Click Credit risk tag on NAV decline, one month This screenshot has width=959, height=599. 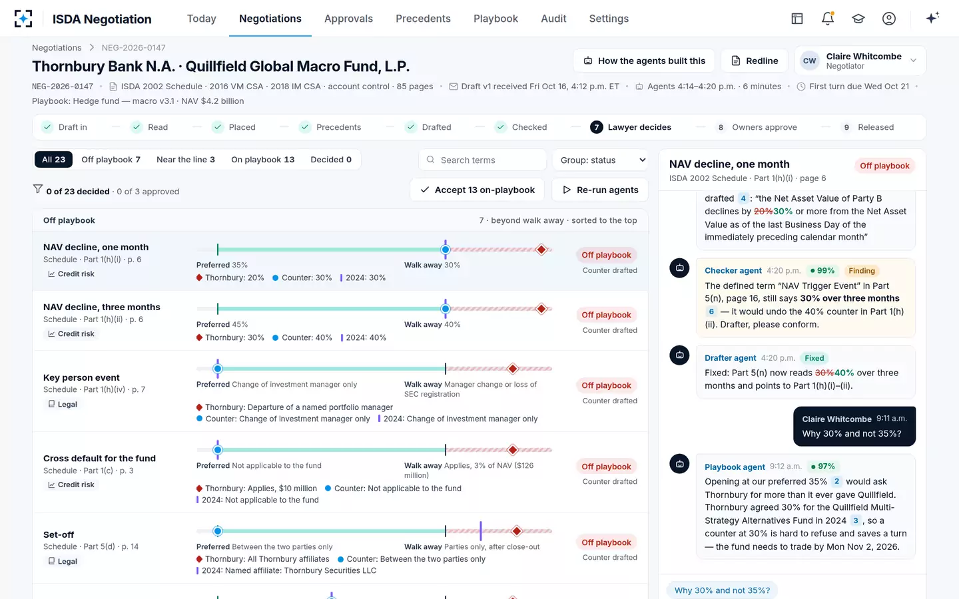tap(71, 274)
